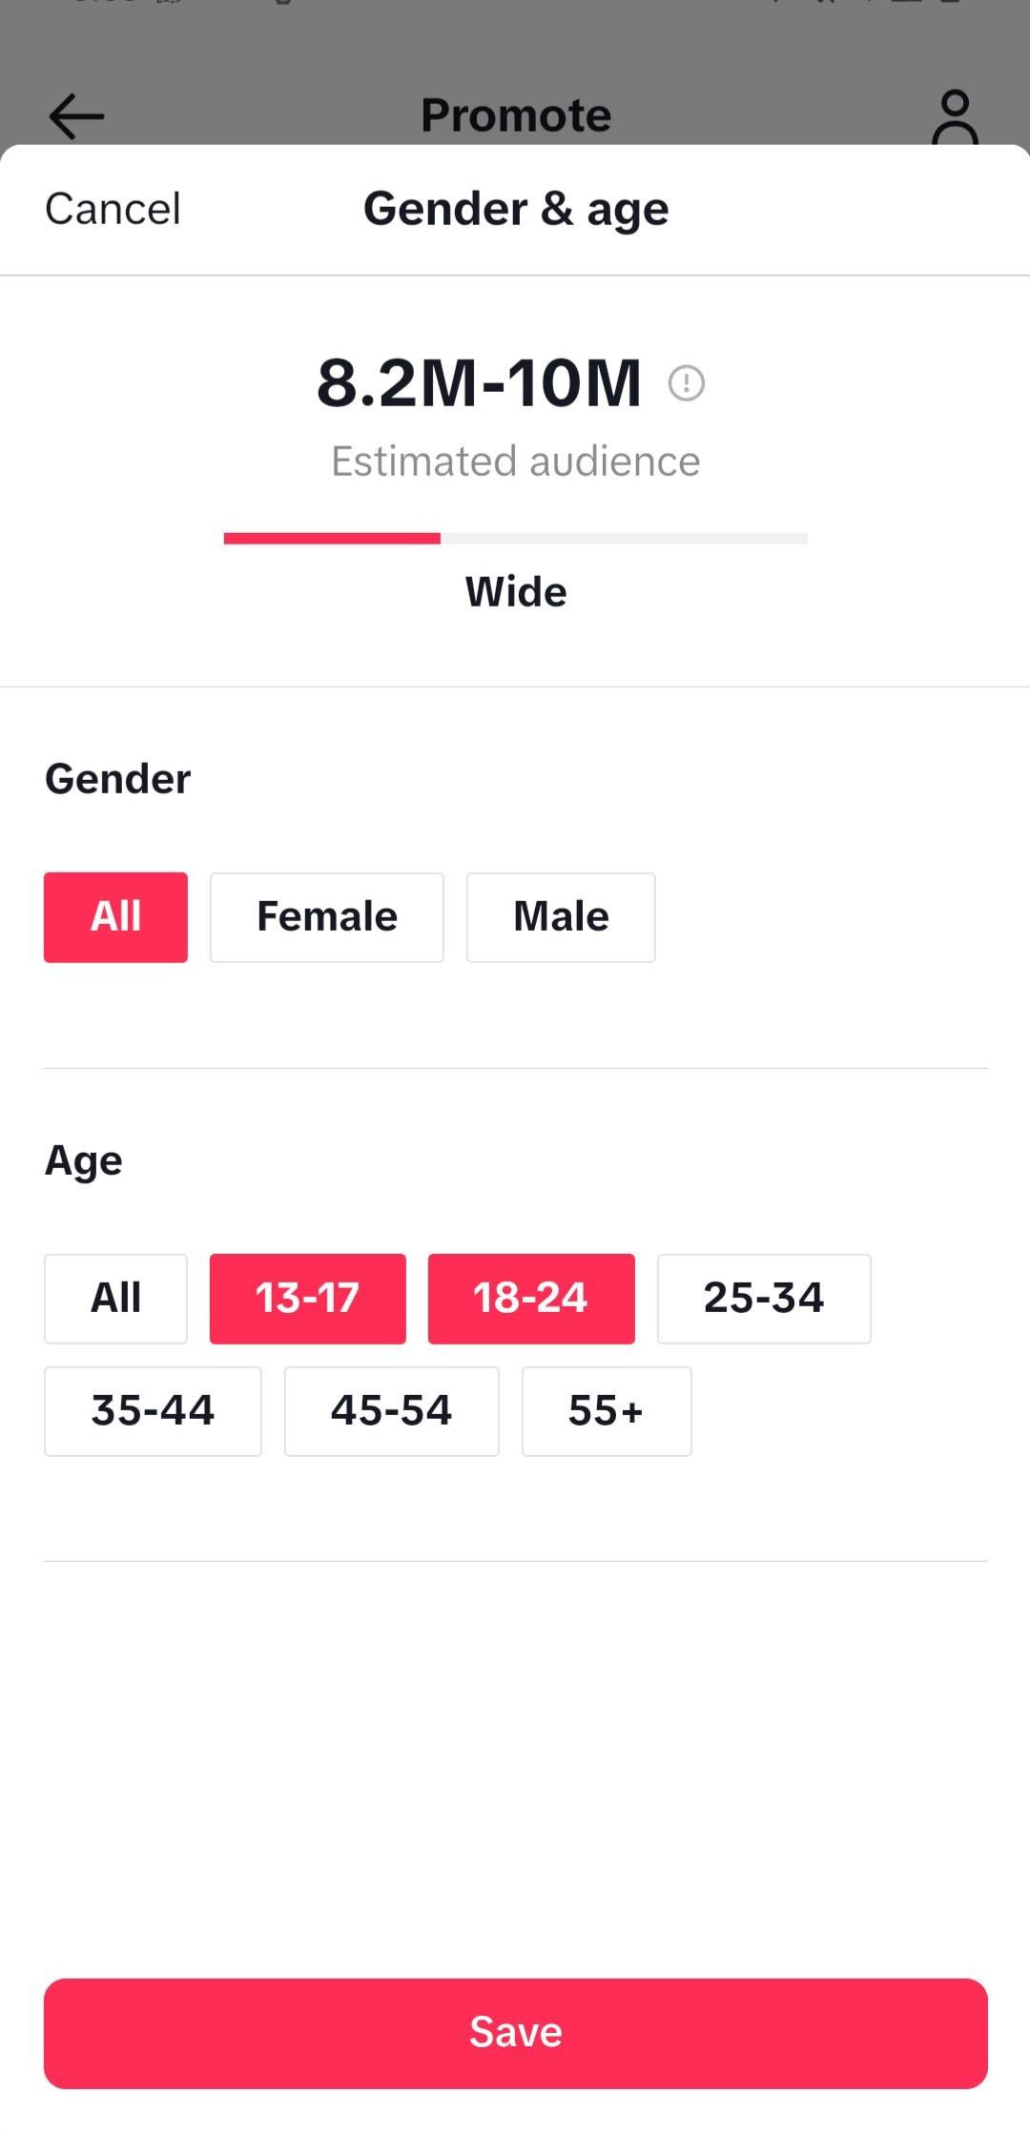
Task: Tap the estimated audience info icon
Action: point(686,383)
